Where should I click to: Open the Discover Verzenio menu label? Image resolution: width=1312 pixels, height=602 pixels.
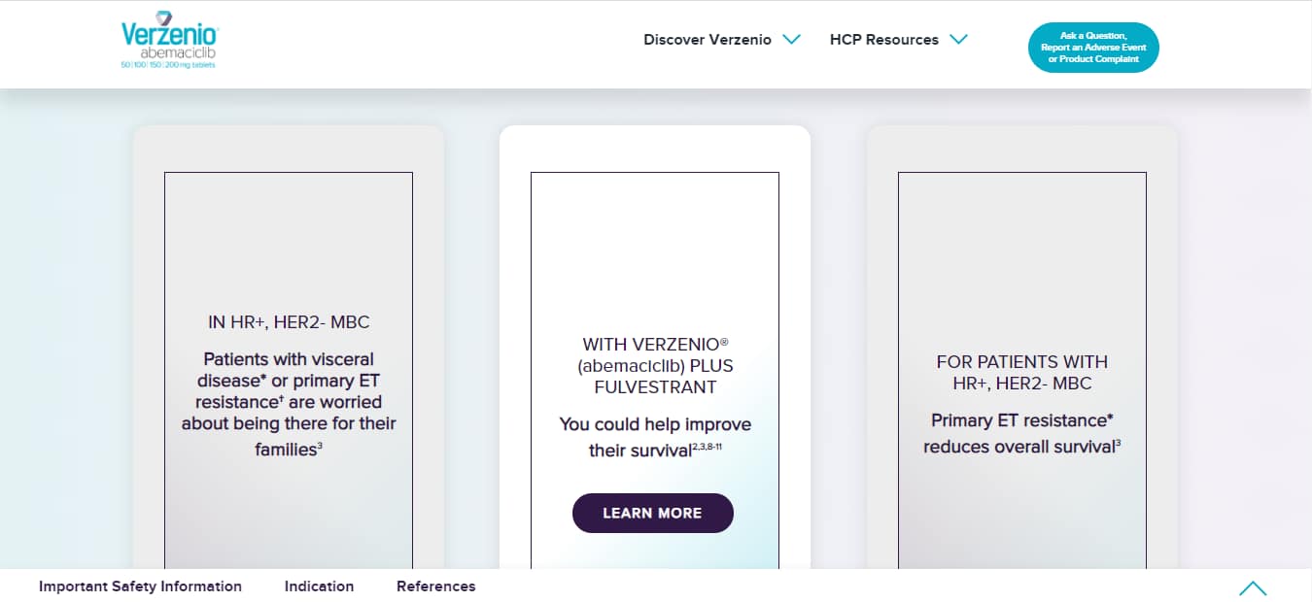pyautogui.click(x=707, y=40)
